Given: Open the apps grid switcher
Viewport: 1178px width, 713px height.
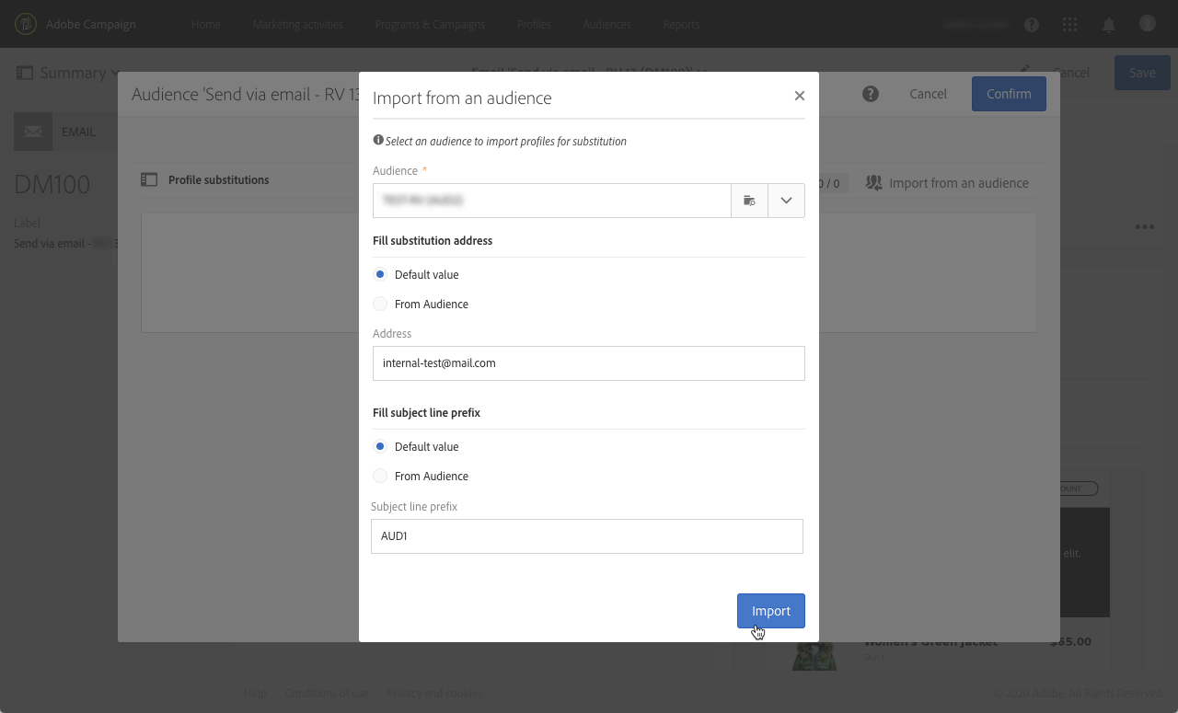Looking at the screenshot, I should [1070, 25].
